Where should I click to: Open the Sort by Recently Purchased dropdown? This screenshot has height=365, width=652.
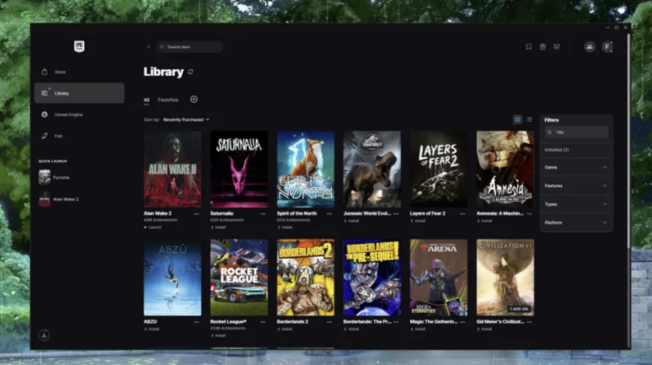[x=186, y=120]
